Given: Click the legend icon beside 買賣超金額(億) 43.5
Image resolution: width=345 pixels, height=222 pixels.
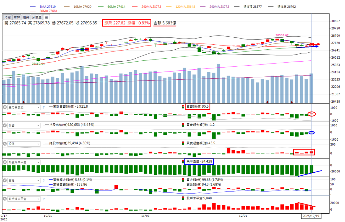Looking at the screenshot, I should 183,143.
